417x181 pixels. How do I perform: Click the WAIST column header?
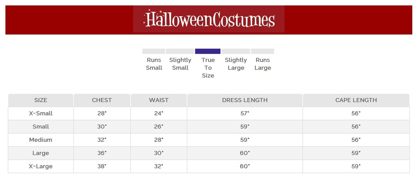pyautogui.click(x=159, y=100)
